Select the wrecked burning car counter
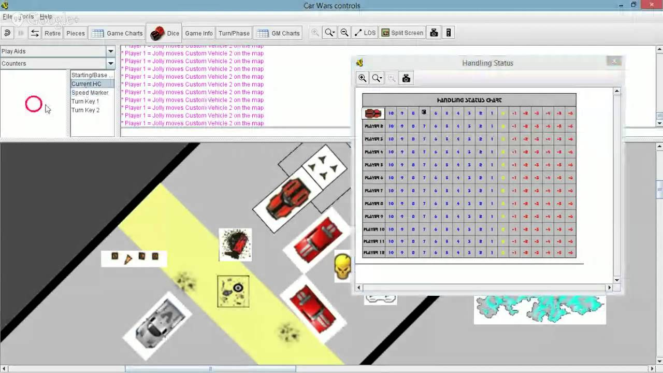 click(235, 245)
